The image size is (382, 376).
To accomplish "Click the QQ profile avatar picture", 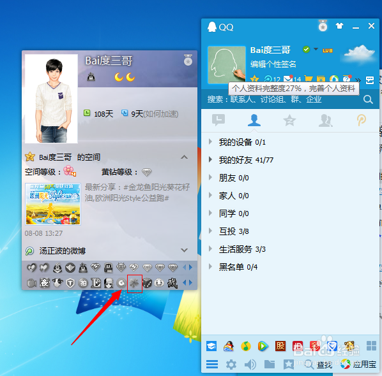I will coord(227,64).
